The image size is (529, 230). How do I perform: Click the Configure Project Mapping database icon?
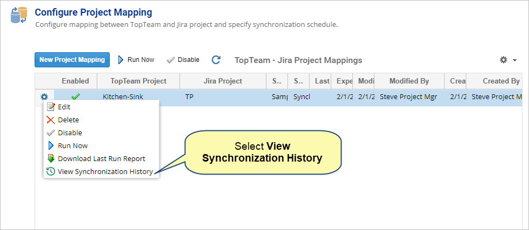point(19,16)
